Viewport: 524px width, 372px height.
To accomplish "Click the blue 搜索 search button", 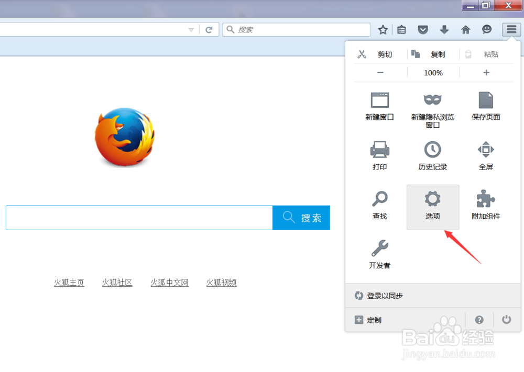I will (x=301, y=218).
